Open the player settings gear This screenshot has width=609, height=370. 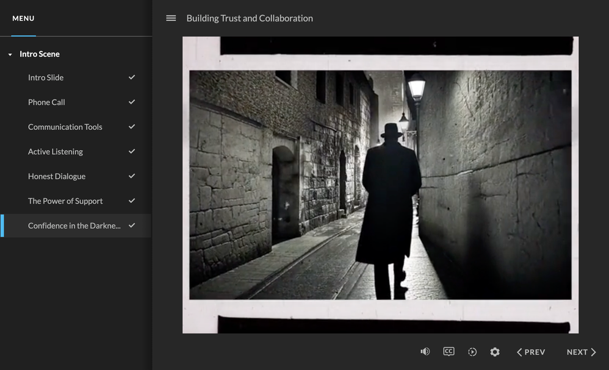coord(495,352)
